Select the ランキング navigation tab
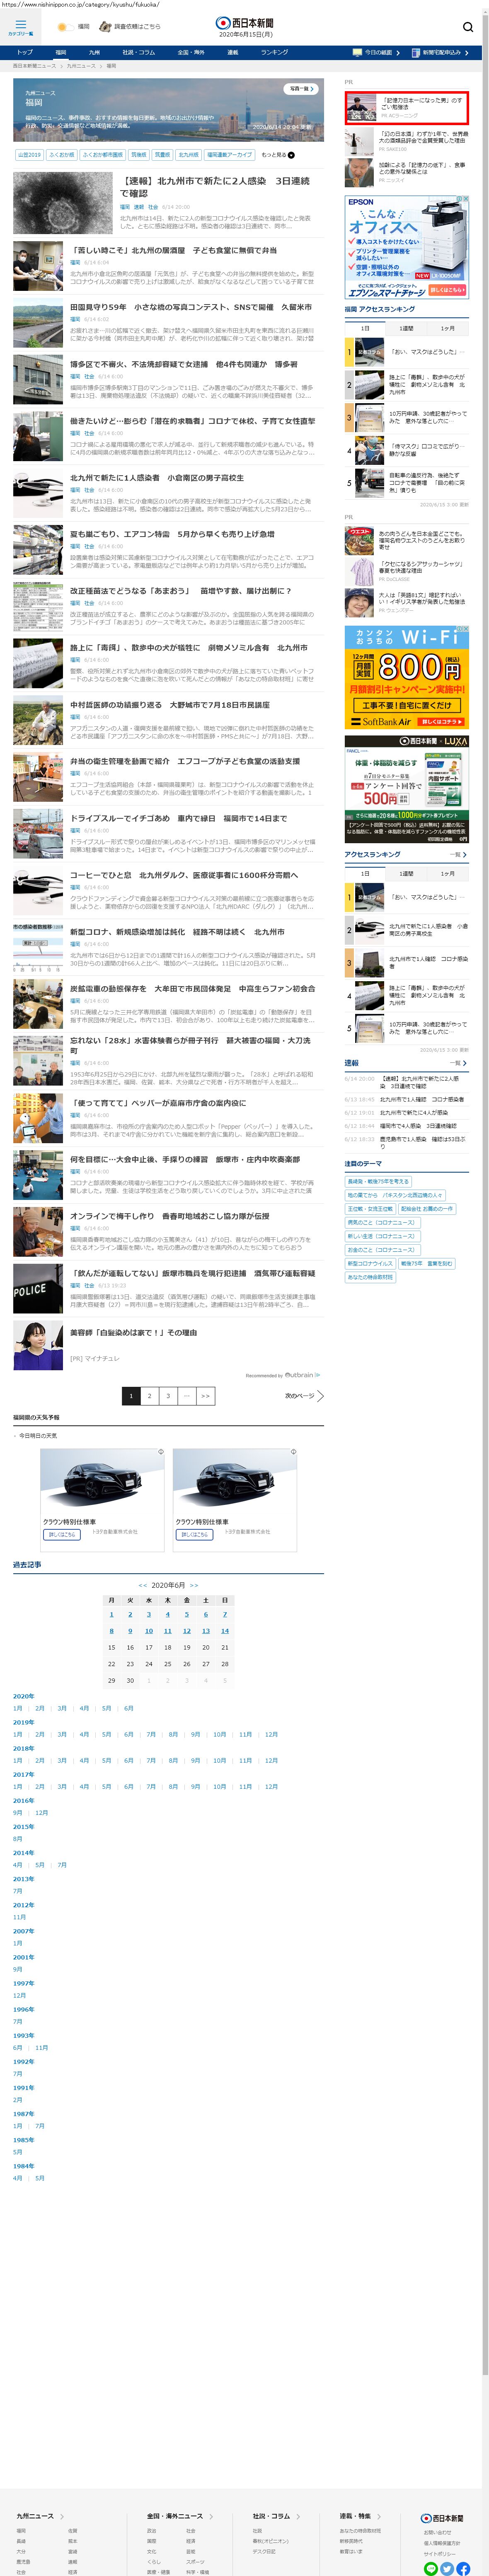Image resolution: width=489 pixels, height=2576 pixels. point(274,52)
